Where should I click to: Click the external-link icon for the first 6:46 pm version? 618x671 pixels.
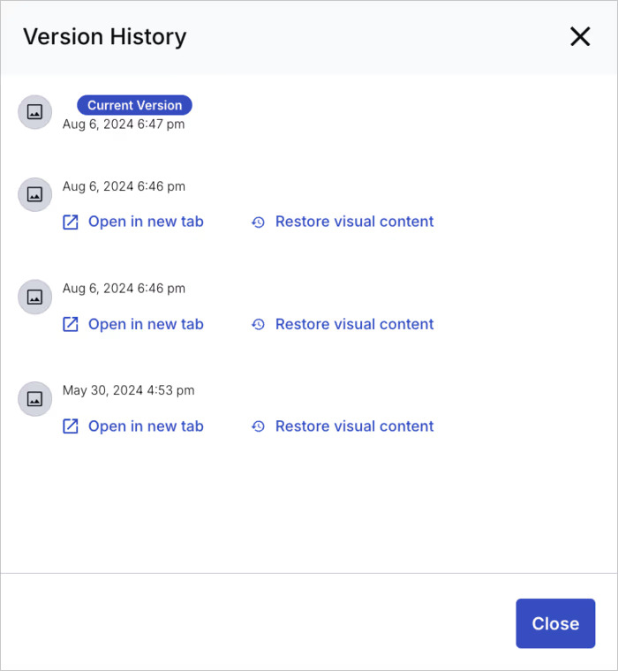click(71, 222)
